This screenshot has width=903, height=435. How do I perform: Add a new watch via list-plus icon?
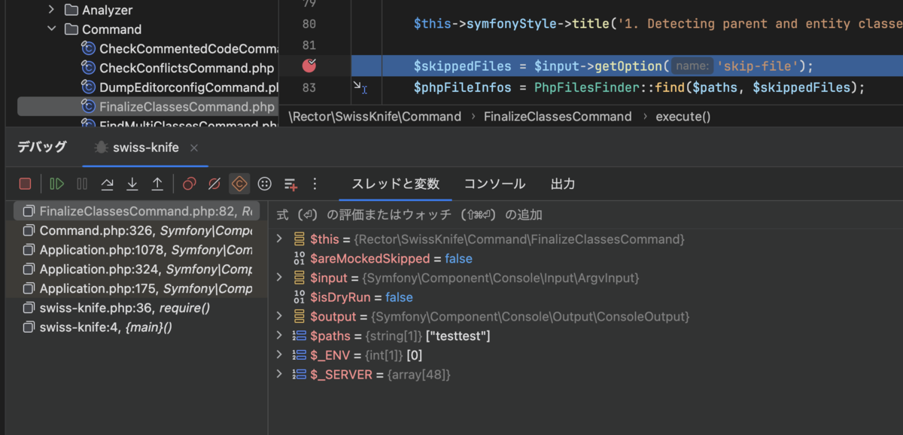[290, 184]
